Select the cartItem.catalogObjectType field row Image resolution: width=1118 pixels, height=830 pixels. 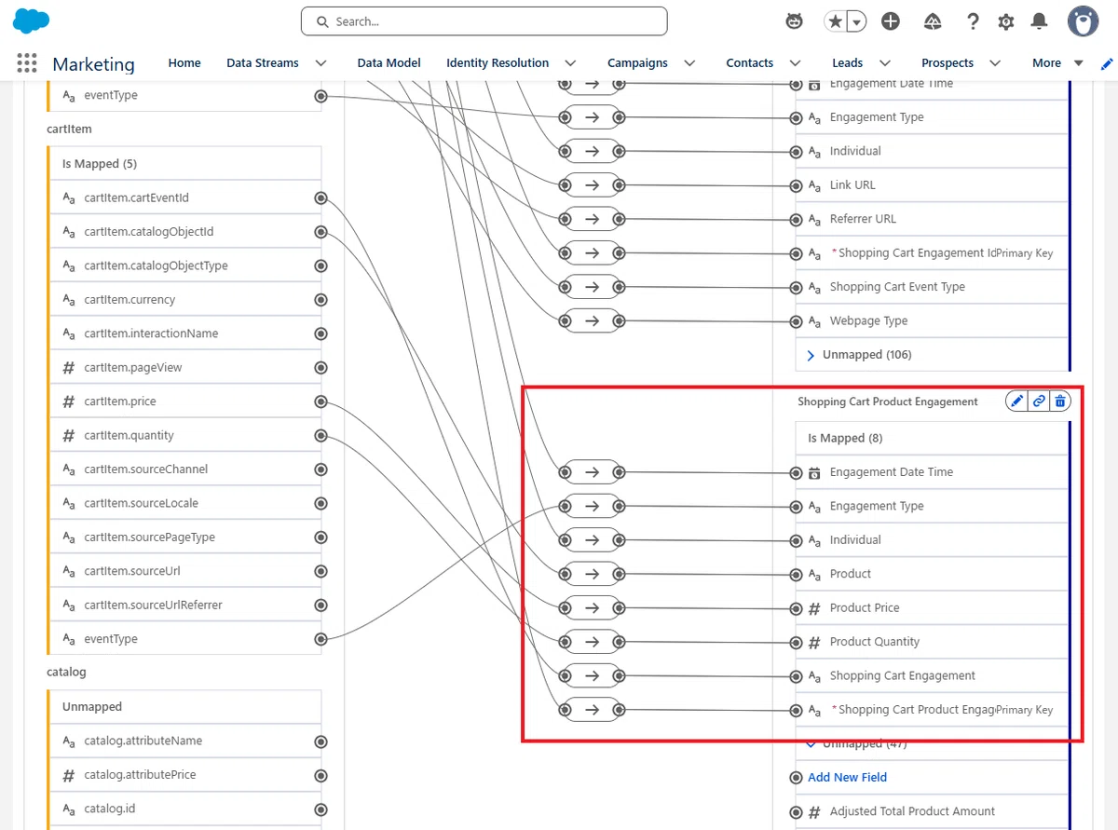[184, 265]
